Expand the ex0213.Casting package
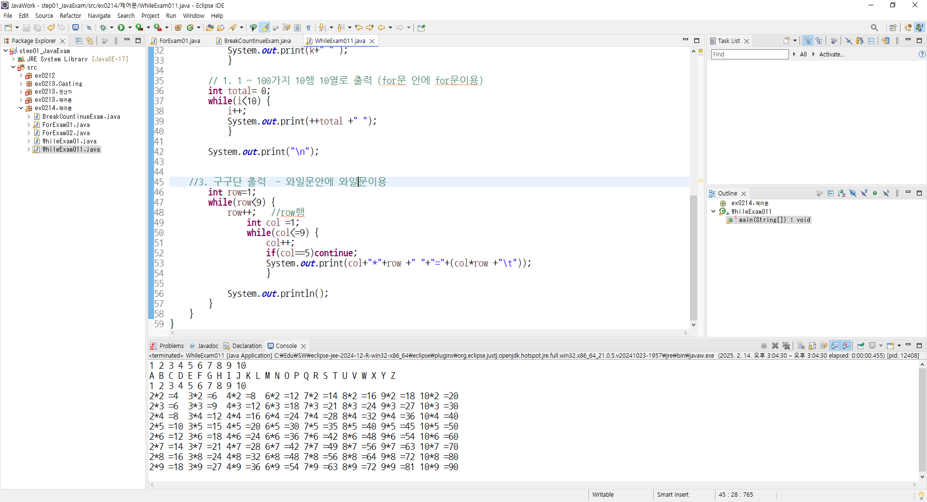 pos(21,84)
